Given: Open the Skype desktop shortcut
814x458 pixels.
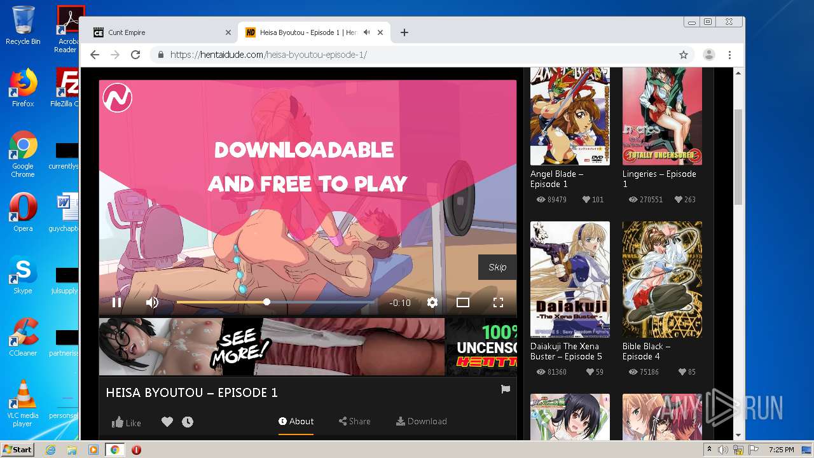Looking at the screenshot, I should coord(23,275).
